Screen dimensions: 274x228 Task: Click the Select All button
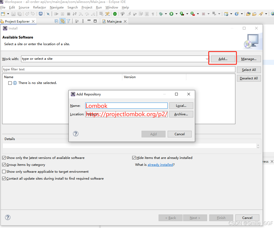point(249,70)
